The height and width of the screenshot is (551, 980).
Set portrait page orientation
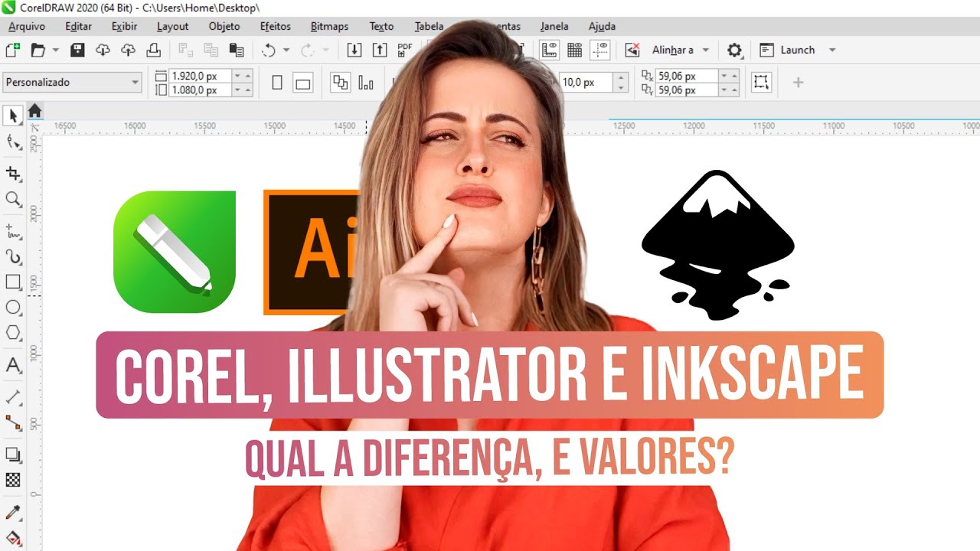[277, 83]
